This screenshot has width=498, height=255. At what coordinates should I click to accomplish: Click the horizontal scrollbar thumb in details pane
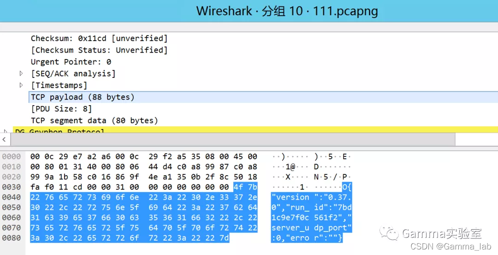[233, 139]
